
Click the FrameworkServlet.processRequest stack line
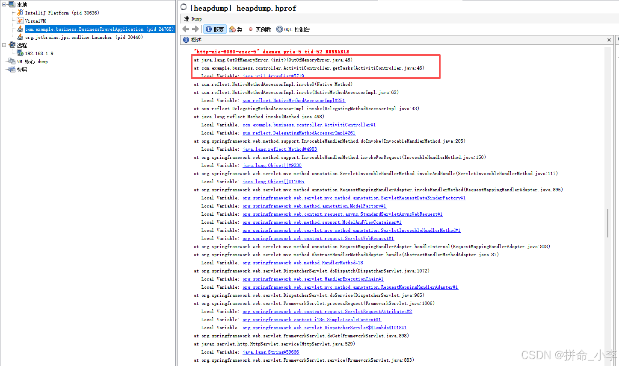tap(314, 303)
